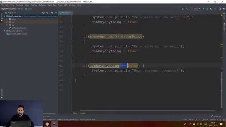Click the Search Everywhere magnifier icon
Viewport: 226px width, 127px height.
tap(220, 9)
